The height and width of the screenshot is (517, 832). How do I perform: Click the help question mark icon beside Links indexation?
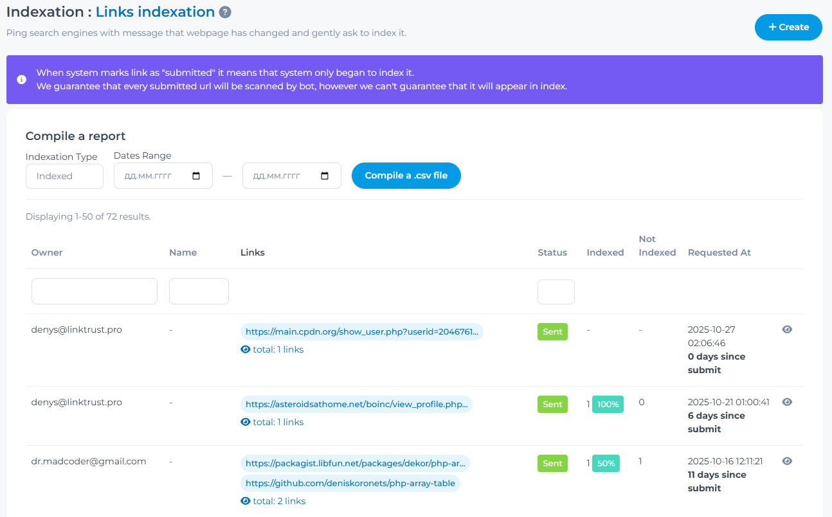[225, 12]
